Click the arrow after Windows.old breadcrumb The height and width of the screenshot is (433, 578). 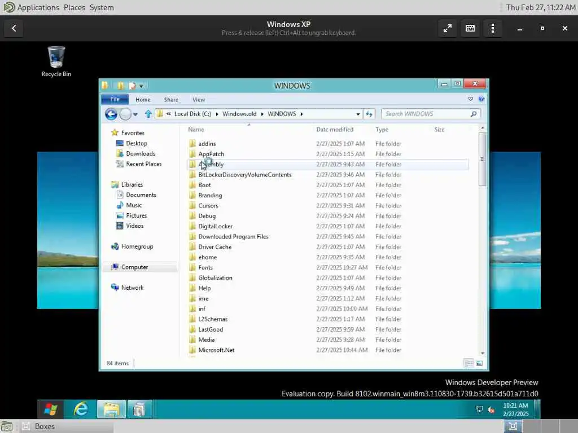point(262,114)
